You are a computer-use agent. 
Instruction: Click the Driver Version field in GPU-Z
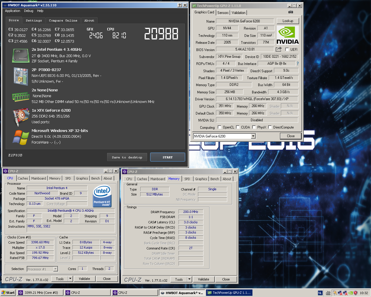257,99
